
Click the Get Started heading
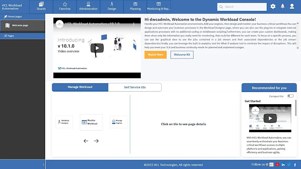coord(253,101)
